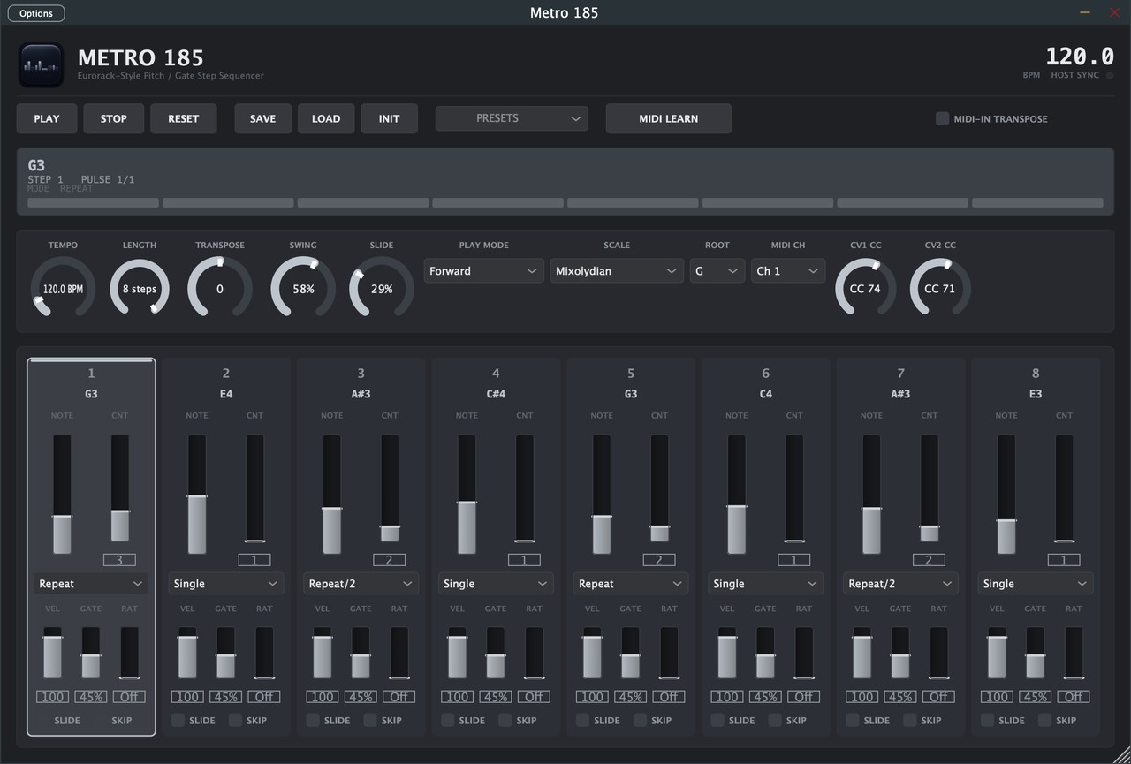Click step 1 count value box 3

tap(120, 560)
